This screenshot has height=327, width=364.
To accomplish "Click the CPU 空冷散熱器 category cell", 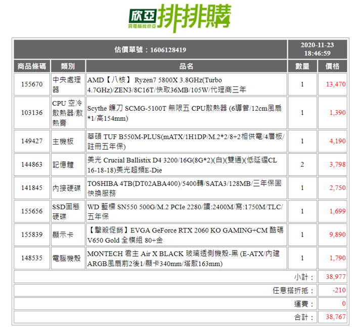I will [68, 113].
